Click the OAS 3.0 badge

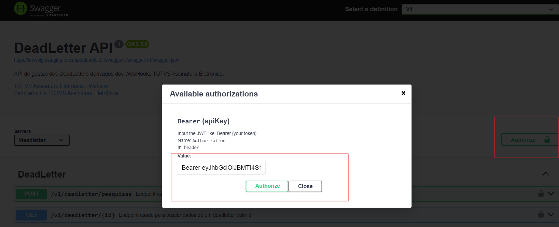tap(137, 44)
